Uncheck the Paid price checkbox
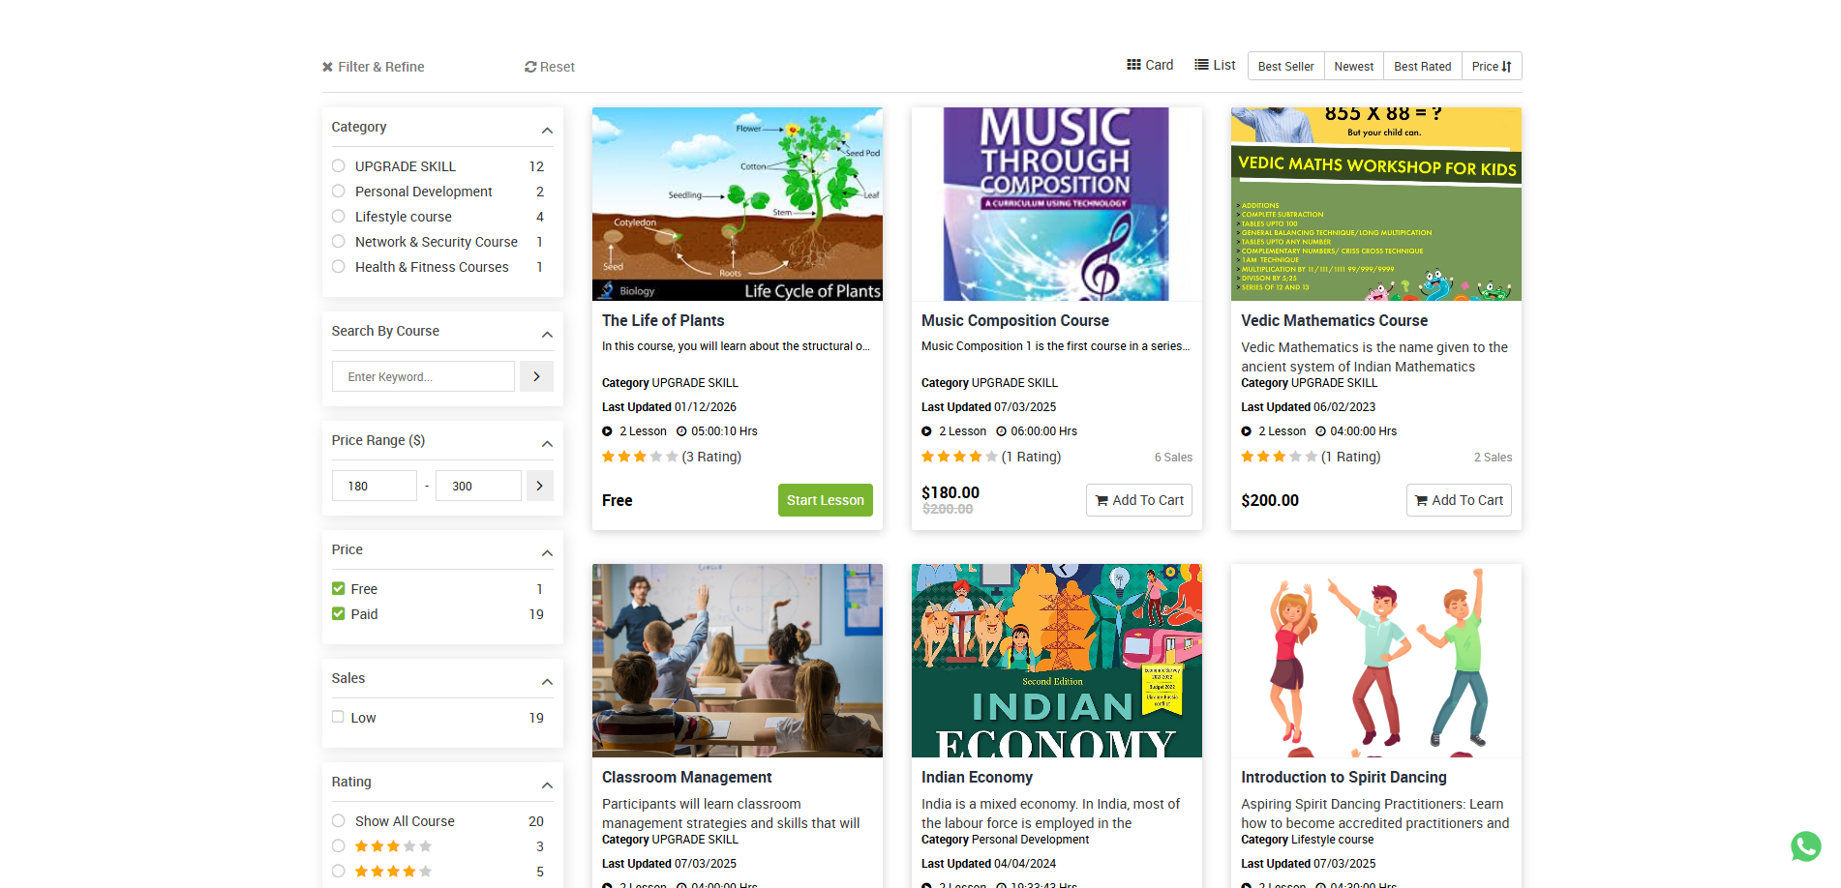Viewport: 1841px width, 888px height. coord(339,613)
